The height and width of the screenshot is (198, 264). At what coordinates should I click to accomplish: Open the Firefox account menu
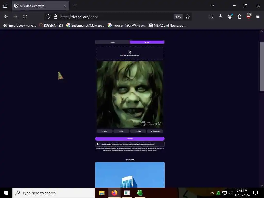230,16
